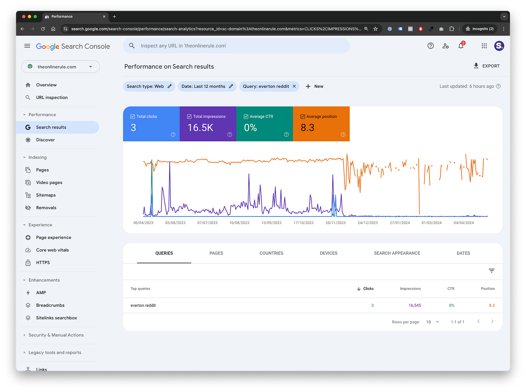Go to next page of rows
The image size is (526, 392).
point(492,322)
